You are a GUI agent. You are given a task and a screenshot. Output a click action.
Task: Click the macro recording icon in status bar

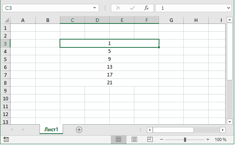coord(6,139)
